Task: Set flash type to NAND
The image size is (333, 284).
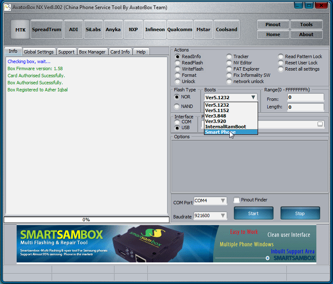Action: coord(184,106)
